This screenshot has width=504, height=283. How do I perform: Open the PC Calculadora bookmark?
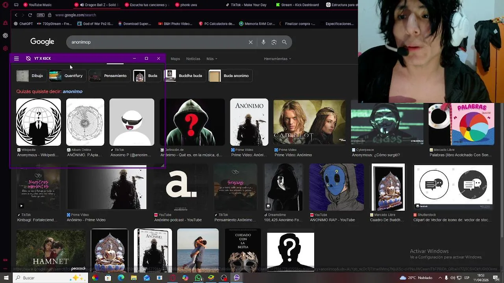click(x=217, y=24)
